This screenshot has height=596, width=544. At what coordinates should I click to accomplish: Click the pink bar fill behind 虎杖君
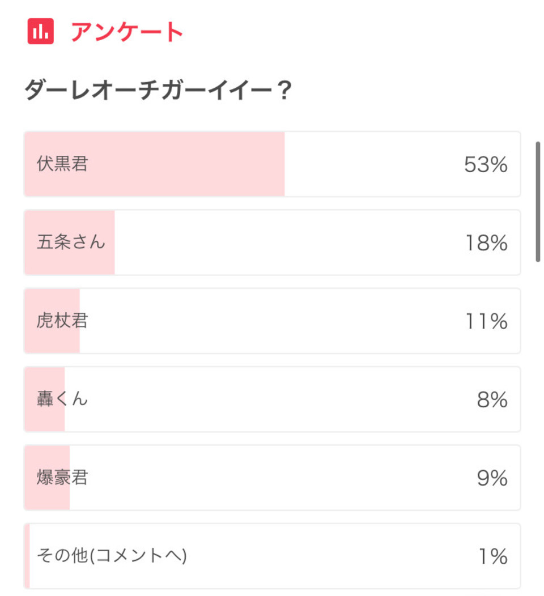point(53,321)
